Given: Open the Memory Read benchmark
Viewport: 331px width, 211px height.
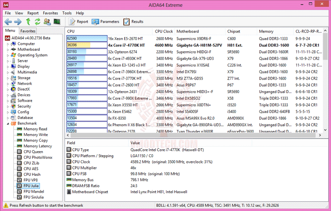Looking at the screenshot, I should pos(35,129).
